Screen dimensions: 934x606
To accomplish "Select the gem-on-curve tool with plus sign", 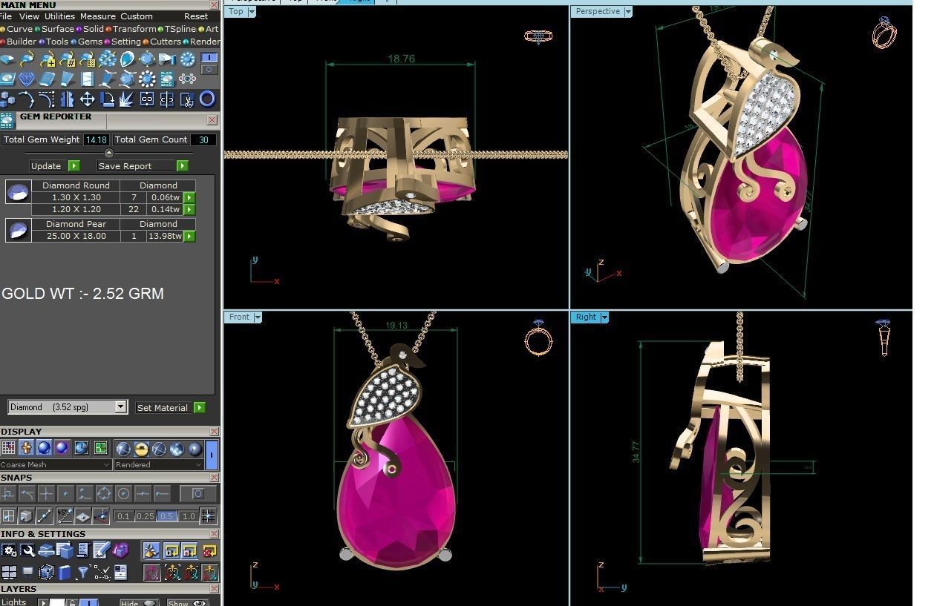I will coord(48,59).
